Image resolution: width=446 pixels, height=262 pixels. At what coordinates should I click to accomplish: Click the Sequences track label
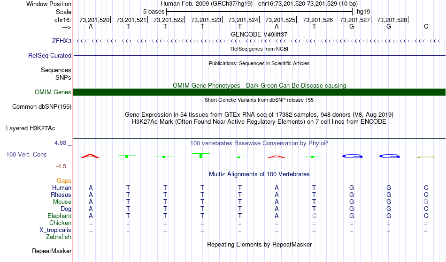coord(56,70)
